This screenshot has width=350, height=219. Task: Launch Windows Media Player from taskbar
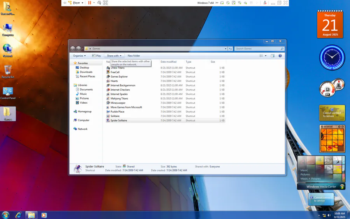(44, 215)
